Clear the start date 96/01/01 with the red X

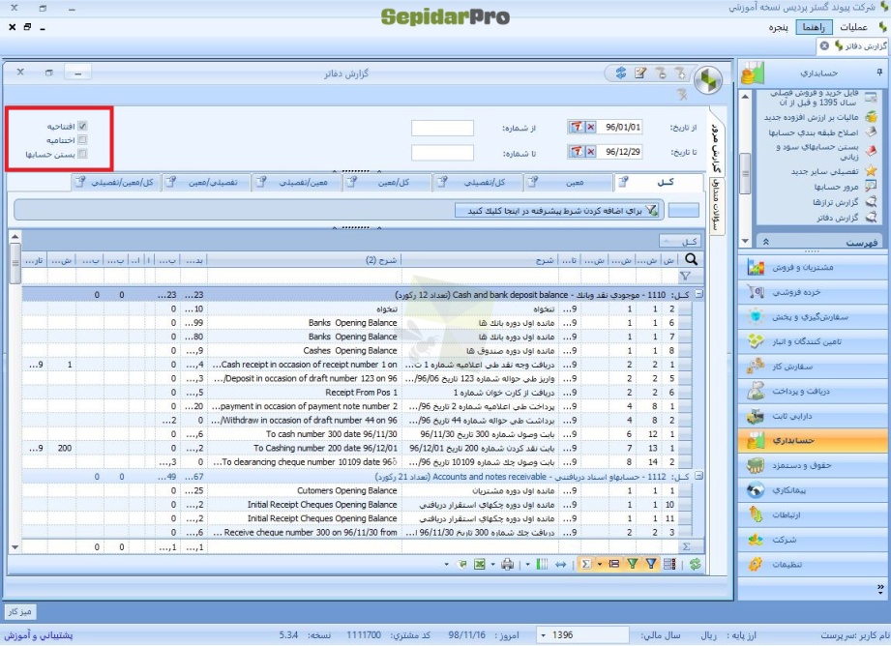[x=590, y=127]
